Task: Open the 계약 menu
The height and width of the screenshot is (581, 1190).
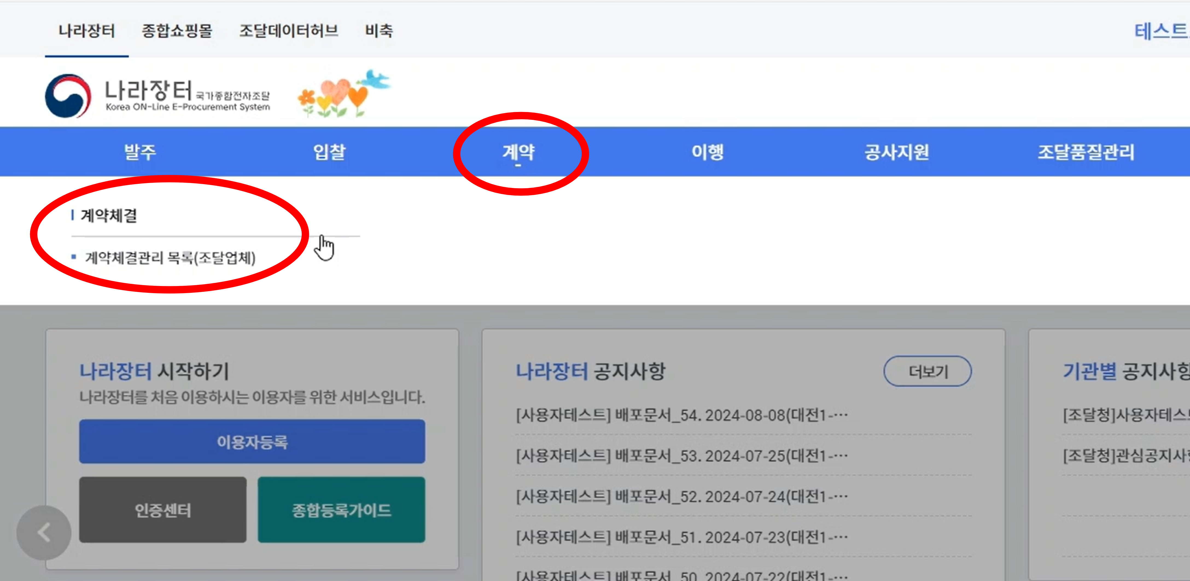Action: [519, 152]
